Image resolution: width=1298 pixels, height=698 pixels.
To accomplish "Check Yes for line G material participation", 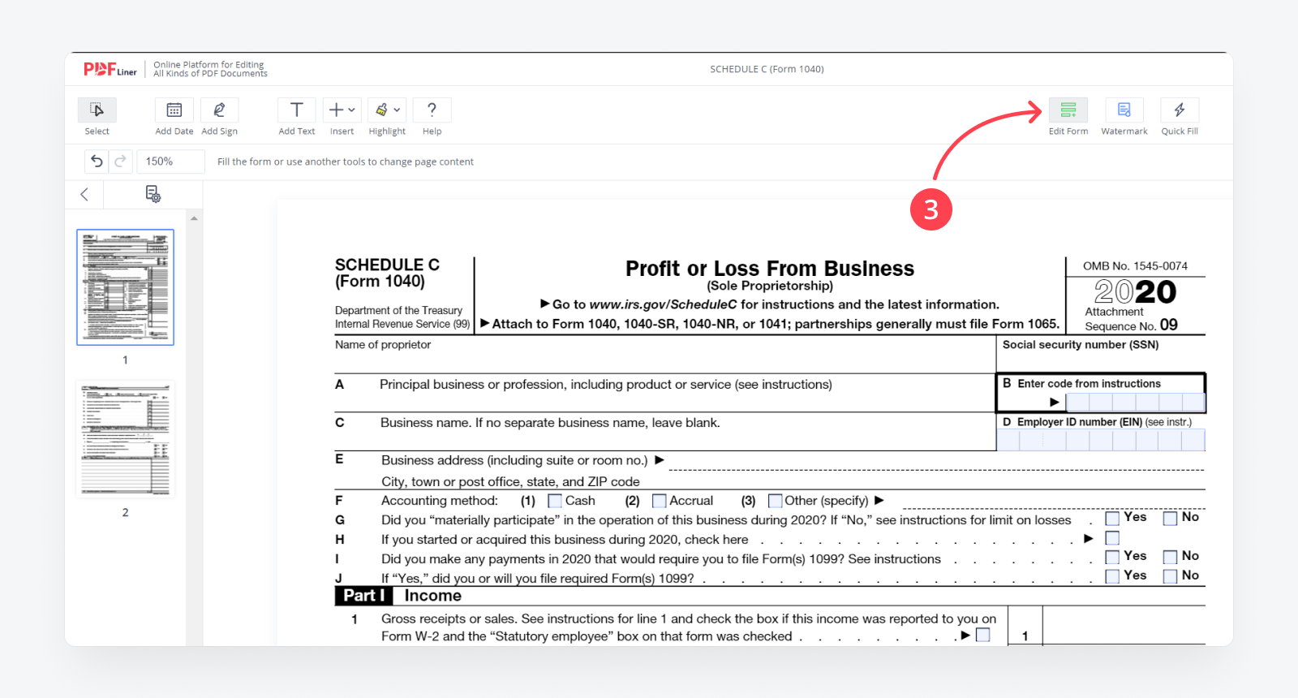I will 1112,519.
